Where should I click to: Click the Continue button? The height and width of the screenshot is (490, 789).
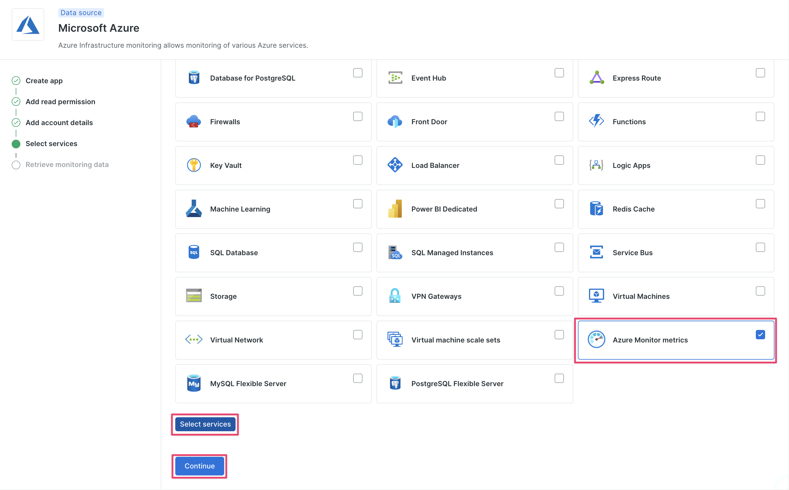tap(199, 466)
